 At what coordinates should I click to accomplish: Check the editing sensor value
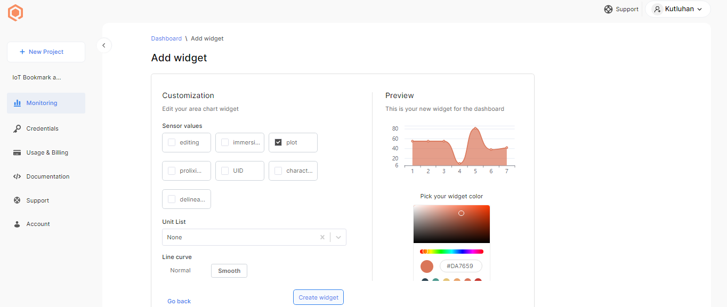172,142
